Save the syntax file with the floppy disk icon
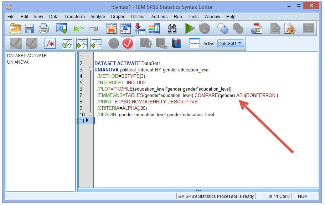This screenshot has height=205, width=325. (30, 28)
